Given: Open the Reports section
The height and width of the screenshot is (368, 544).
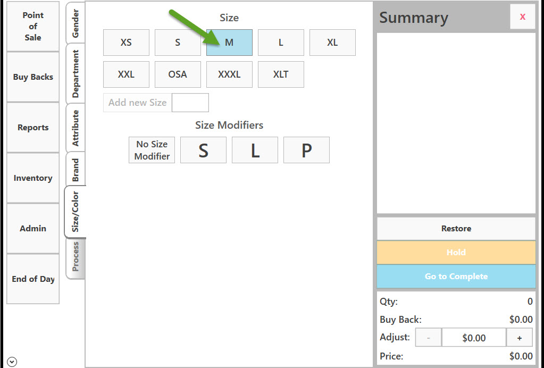Looking at the screenshot, I should click(33, 127).
